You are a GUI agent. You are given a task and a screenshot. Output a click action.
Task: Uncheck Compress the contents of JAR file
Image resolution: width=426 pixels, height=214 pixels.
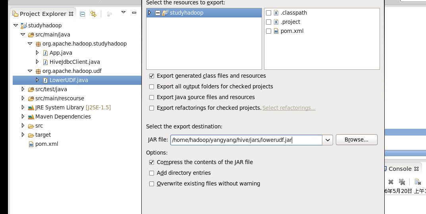pos(152,162)
